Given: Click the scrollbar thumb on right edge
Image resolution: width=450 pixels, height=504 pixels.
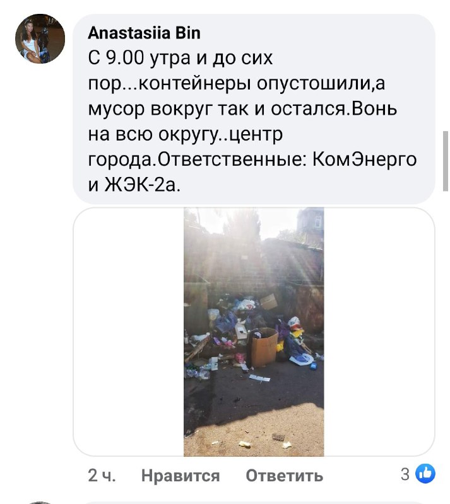Looking at the screenshot, I should (x=446, y=161).
